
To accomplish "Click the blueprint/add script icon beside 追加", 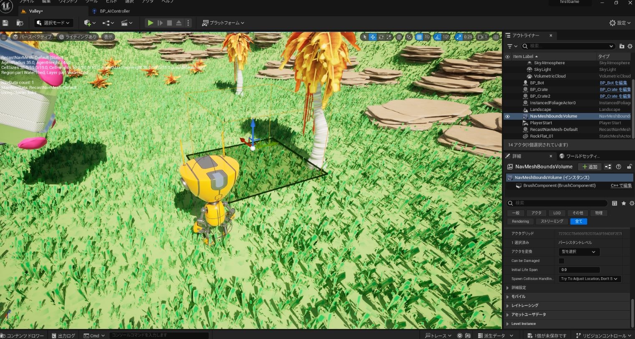I will [x=608, y=167].
